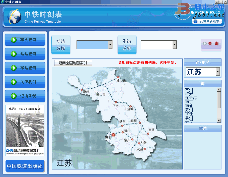Click the 淮安 station dot on the map
This screenshot has height=177, width=228.
pos(116,102)
